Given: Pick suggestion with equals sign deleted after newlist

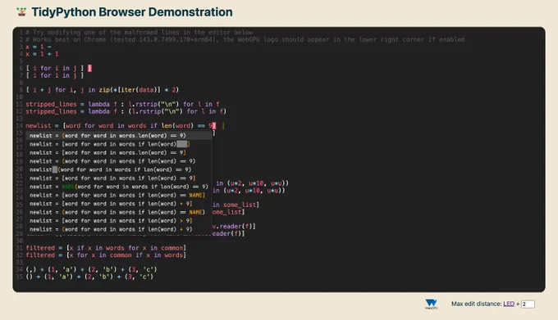Looking at the screenshot, I should [119, 169].
